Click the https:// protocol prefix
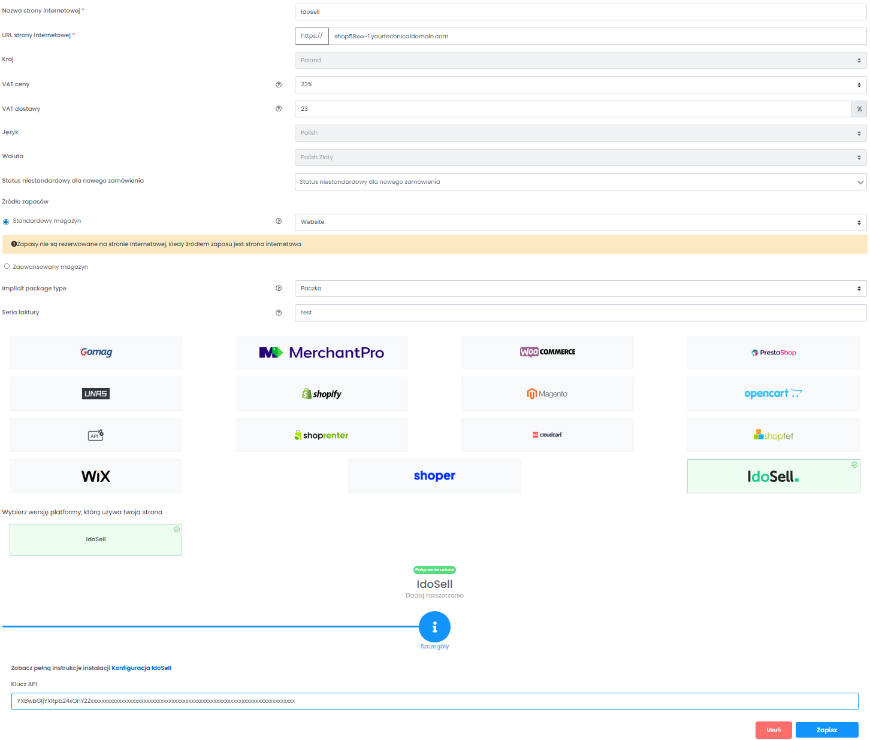 tap(312, 36)
